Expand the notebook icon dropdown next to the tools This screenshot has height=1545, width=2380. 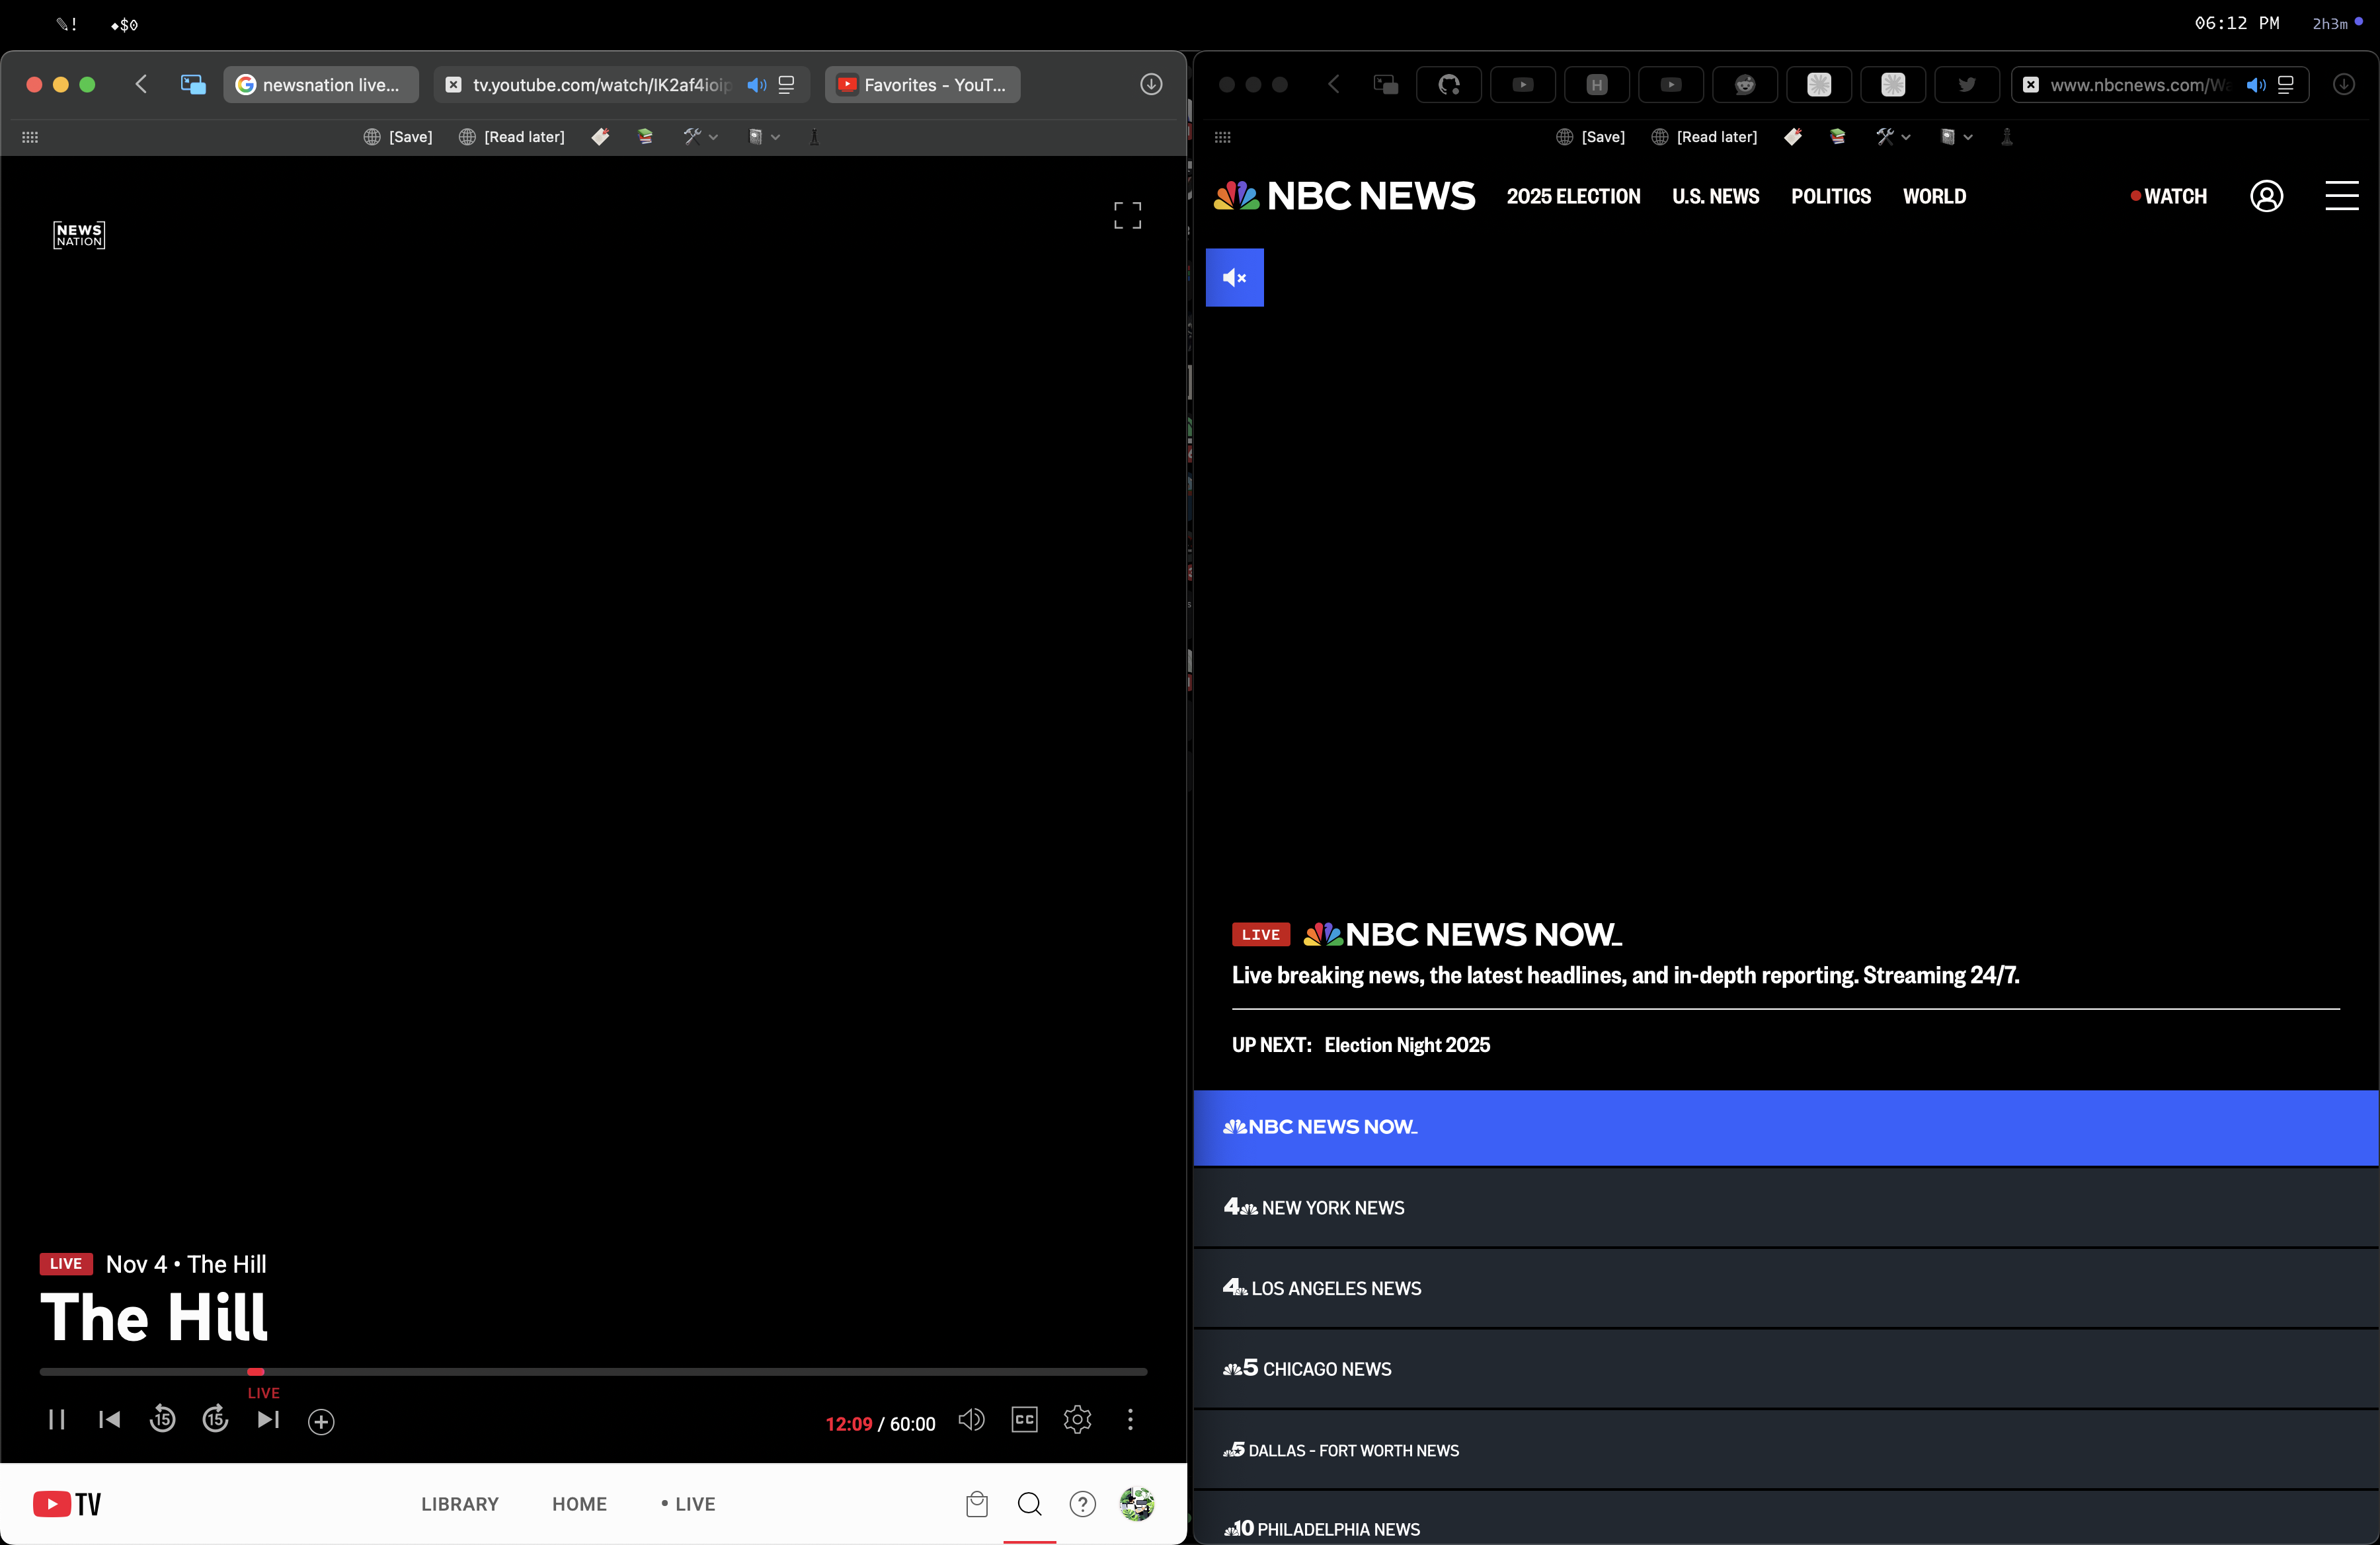pos(776,137)
